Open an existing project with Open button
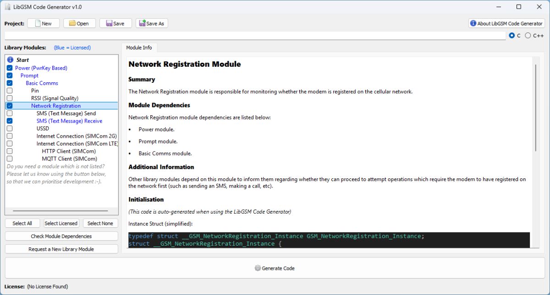 (x=79, y=23)
